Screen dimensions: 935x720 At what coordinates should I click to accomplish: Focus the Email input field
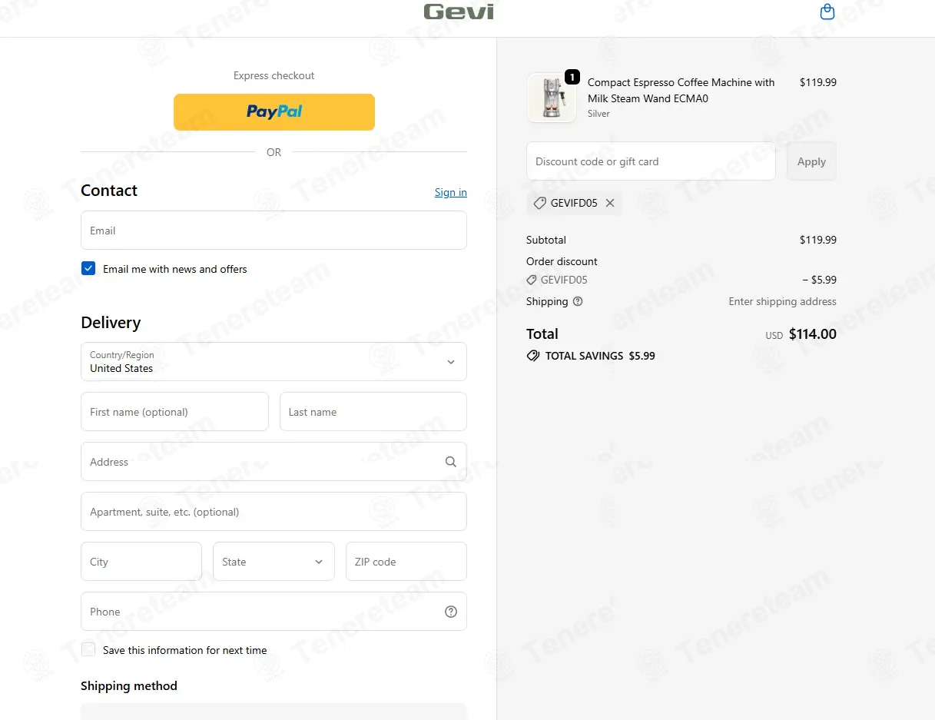coord(274,231)
